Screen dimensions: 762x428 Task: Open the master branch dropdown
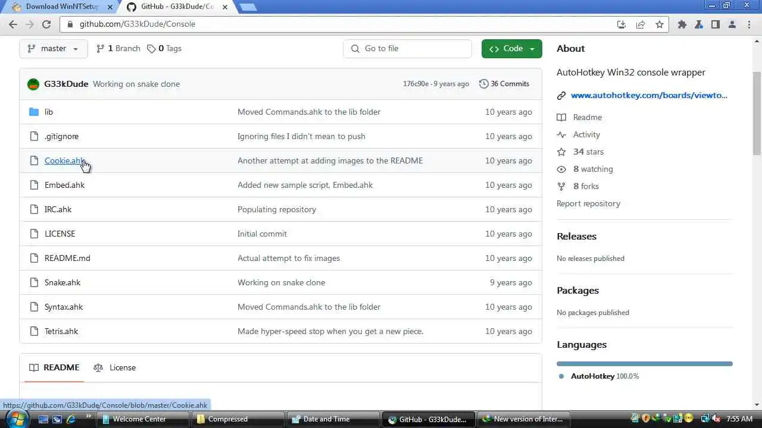pos(54,49)
